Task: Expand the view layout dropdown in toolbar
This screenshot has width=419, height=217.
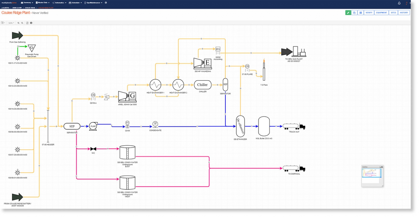Action: click(3, 23)
